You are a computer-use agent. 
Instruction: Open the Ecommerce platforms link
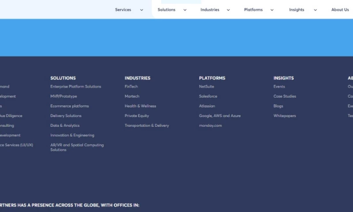69,106
